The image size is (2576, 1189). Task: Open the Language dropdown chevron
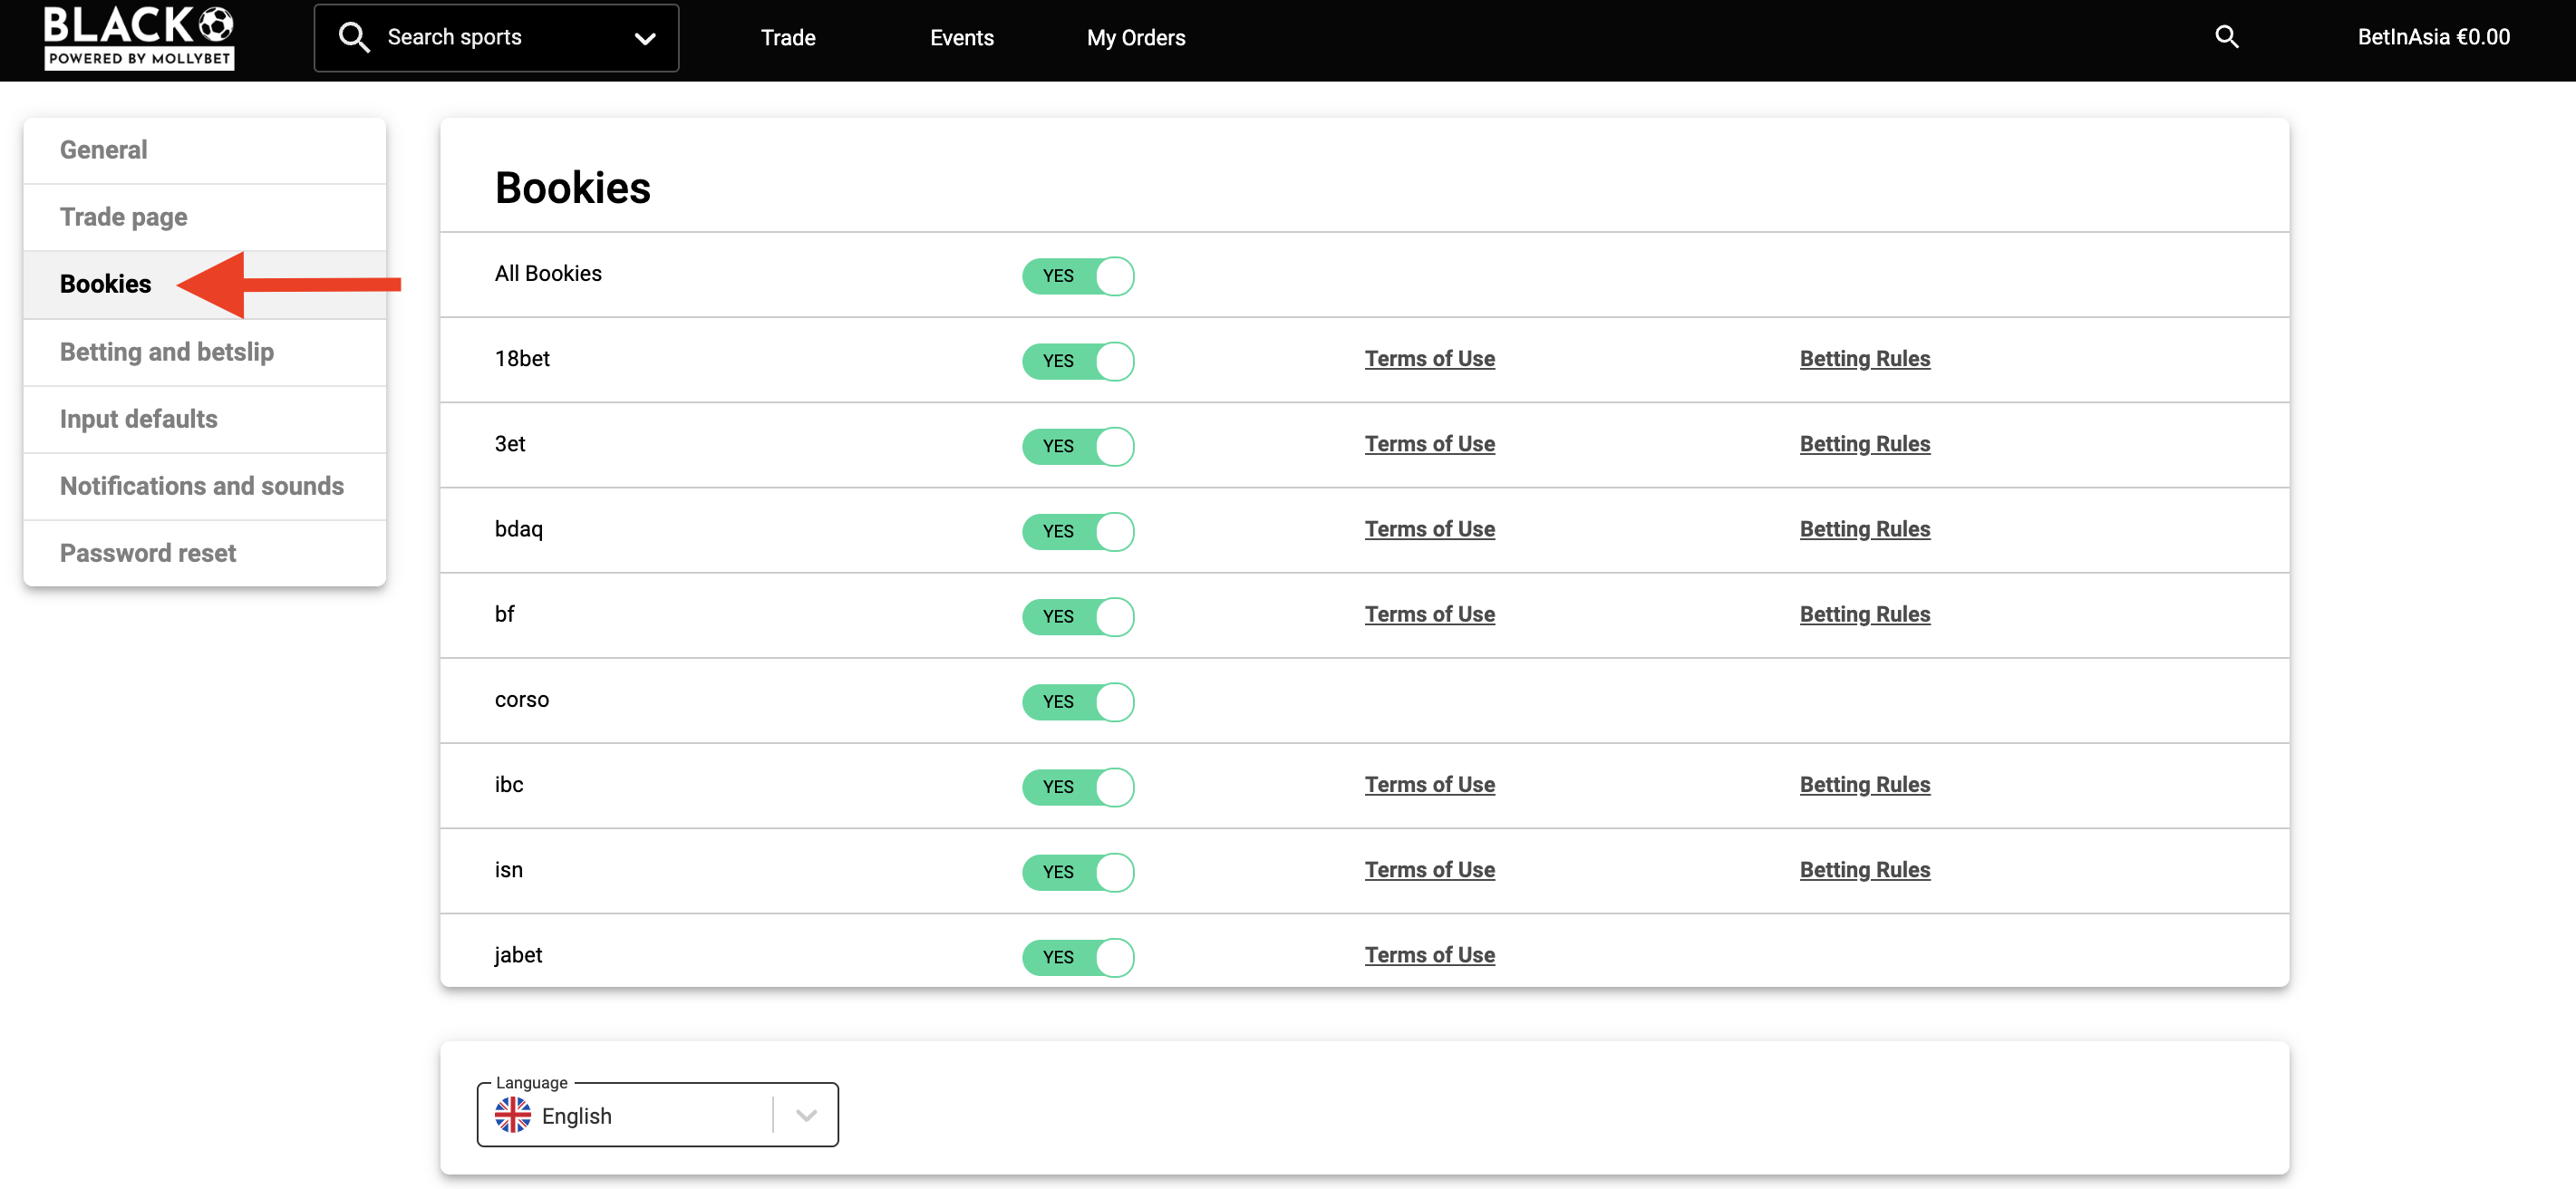(806, 1115)
